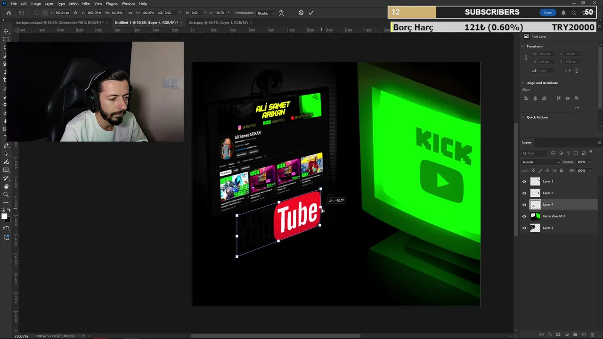Click the Layer 1 thumbnail

(x=535, y=181)
